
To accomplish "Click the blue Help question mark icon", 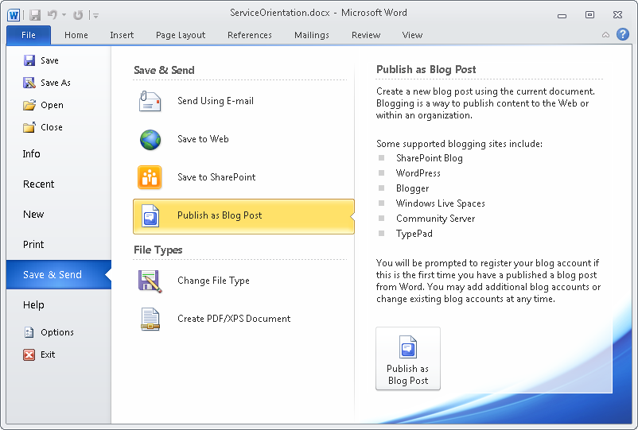I will pos(623,34).
